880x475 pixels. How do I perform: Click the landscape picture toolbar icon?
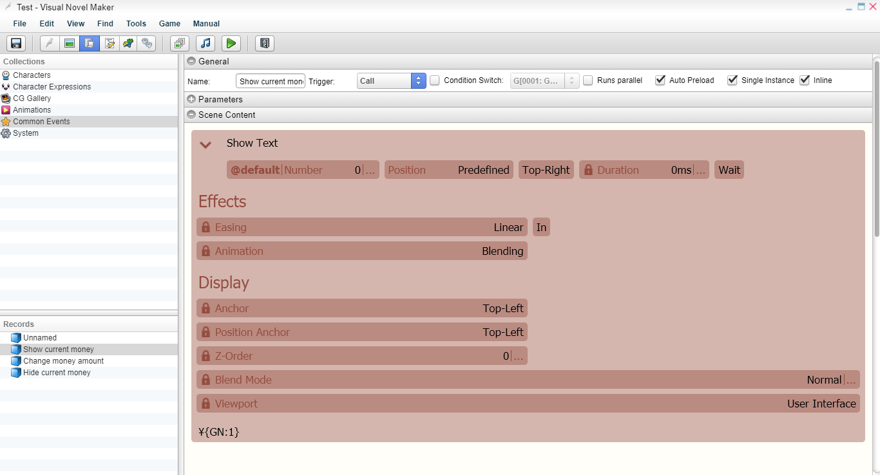click(69, 43)
